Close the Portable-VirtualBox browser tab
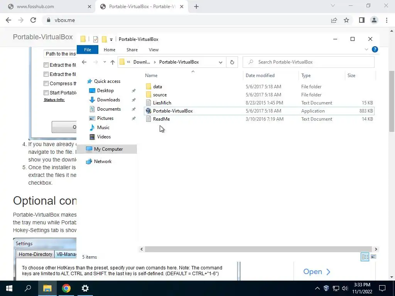The width and height of the screenshot is (395, 296). tap(182, 7)
